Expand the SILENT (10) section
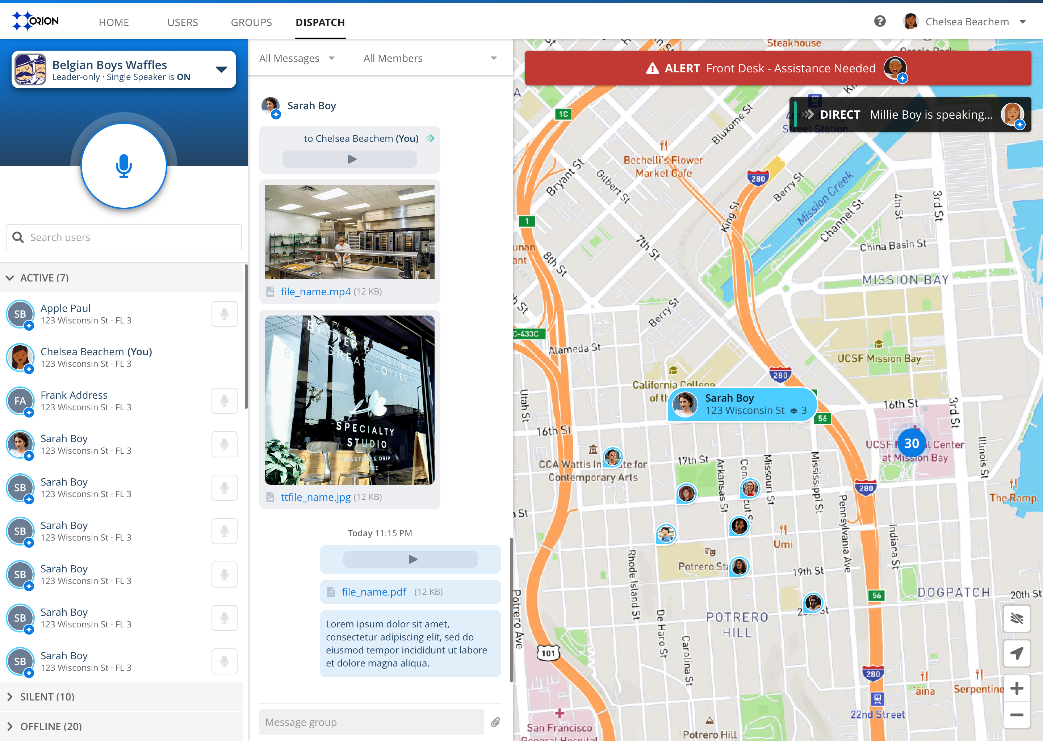The width and height of the screenshot is (1043, 741). (x=121, y=697)
